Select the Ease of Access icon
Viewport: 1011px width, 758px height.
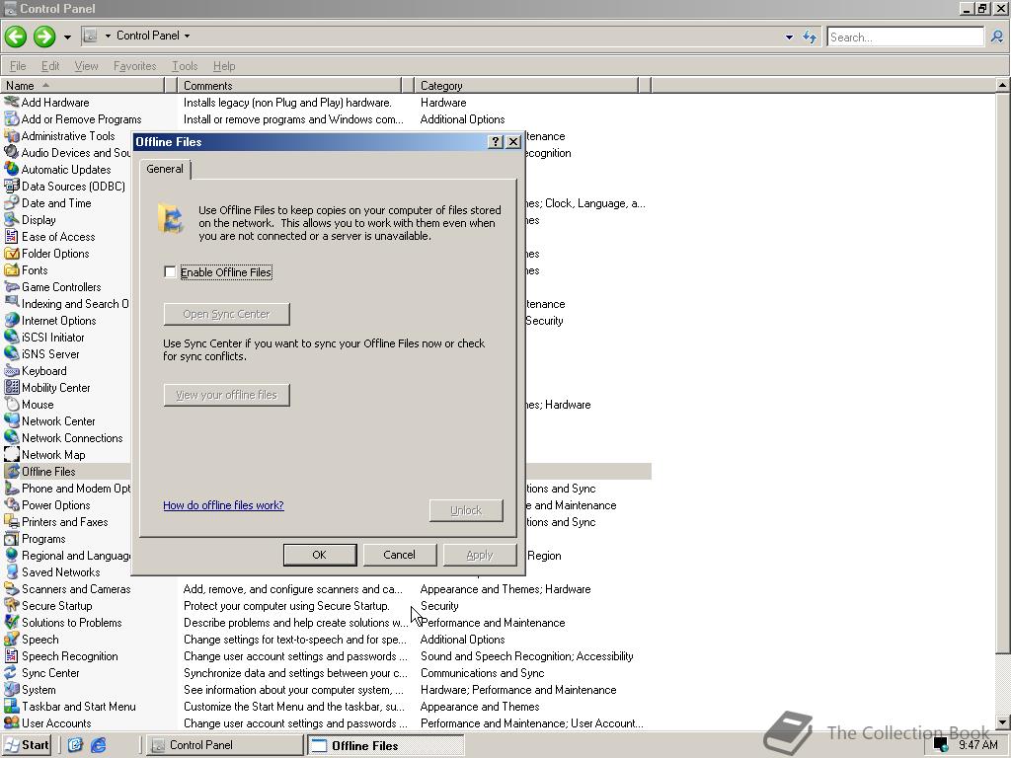12,236
